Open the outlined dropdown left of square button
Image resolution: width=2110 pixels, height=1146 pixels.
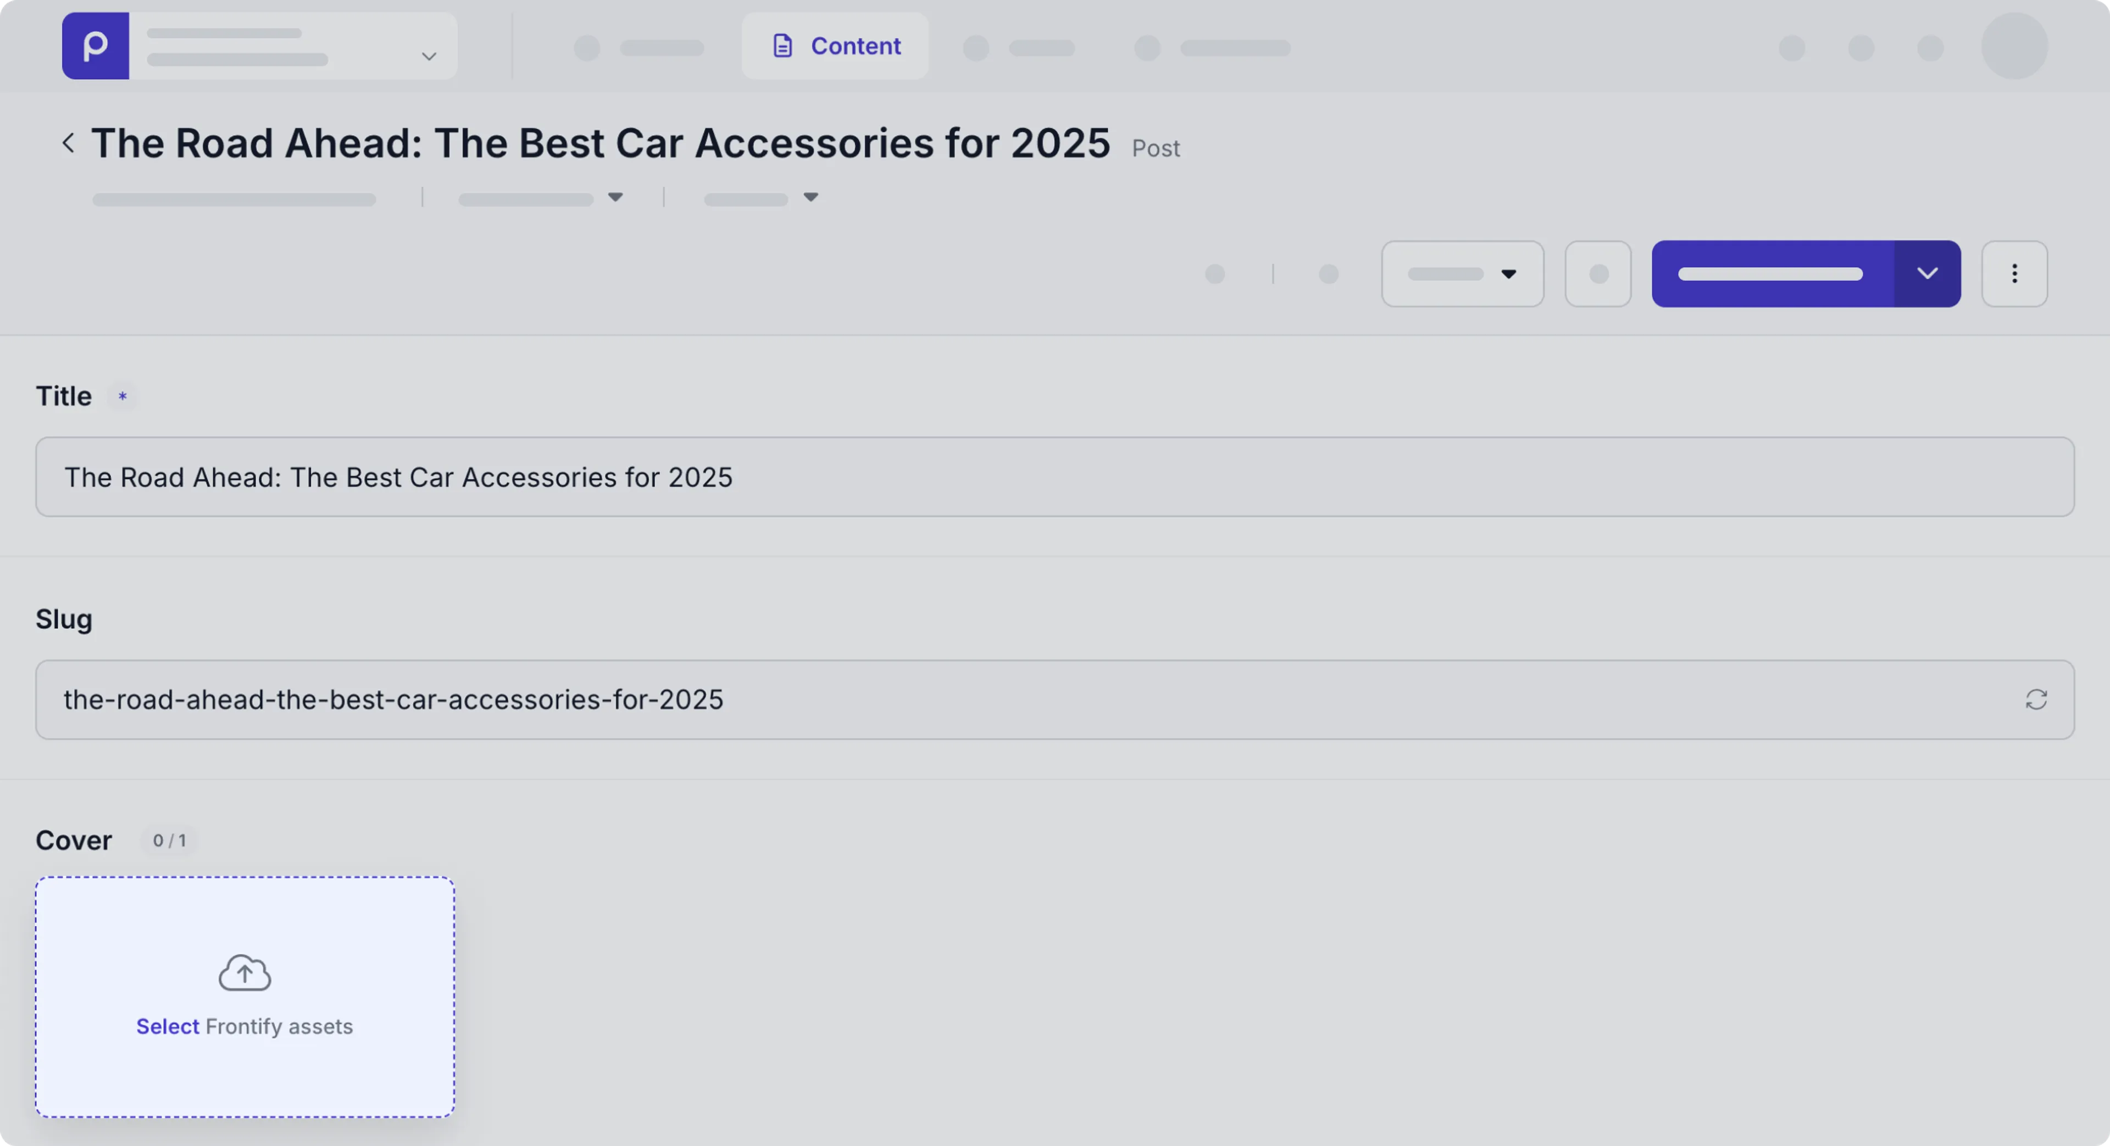1462,274
